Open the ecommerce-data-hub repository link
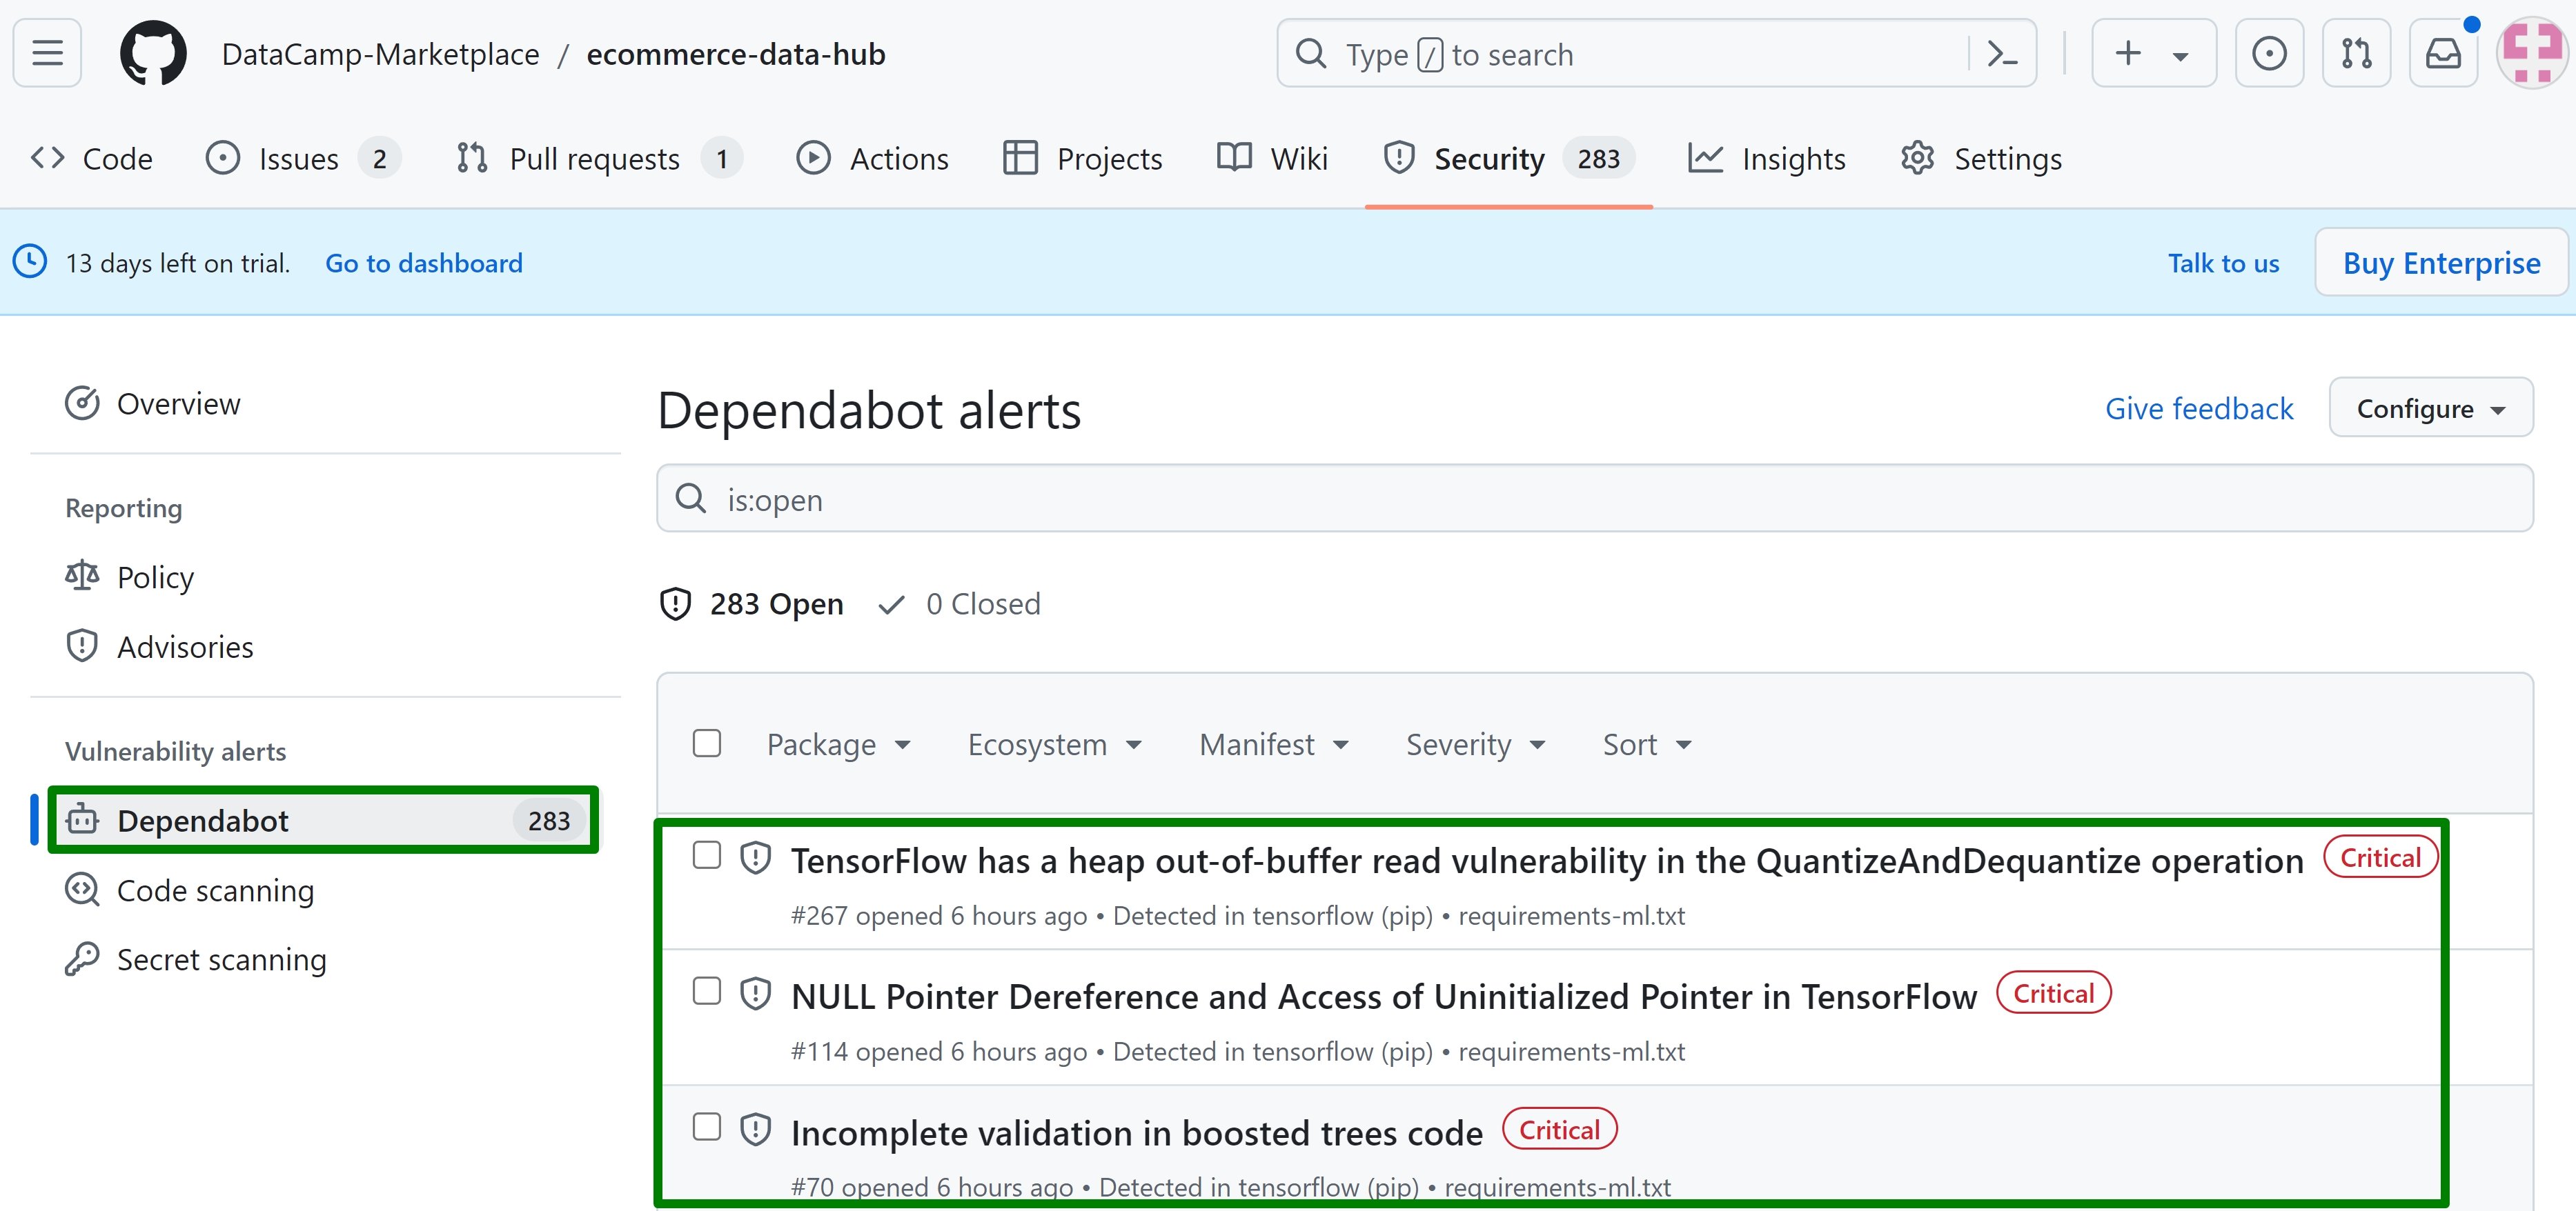 coord(736,54)
